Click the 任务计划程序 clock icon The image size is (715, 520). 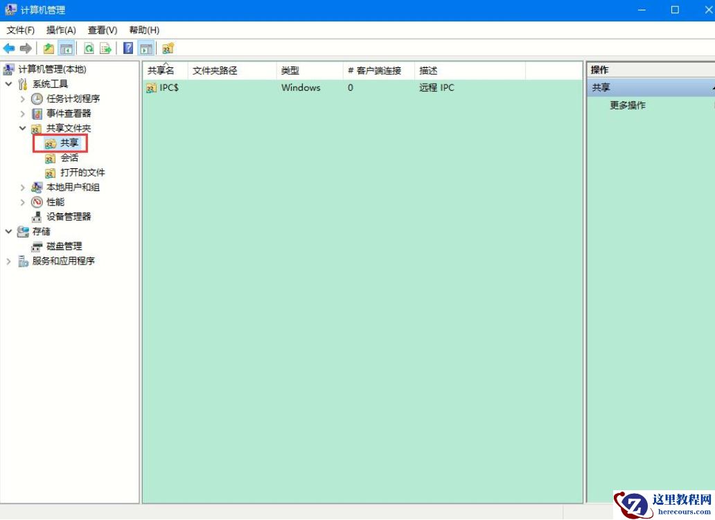coord(37,99)
